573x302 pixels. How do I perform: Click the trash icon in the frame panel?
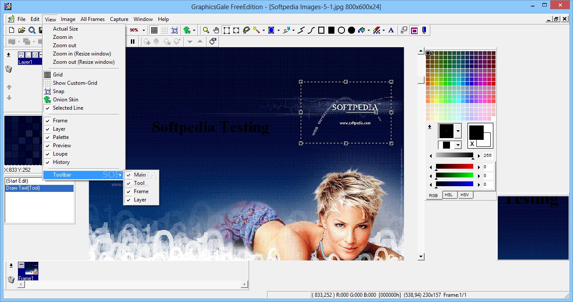[x=11, y=279]
